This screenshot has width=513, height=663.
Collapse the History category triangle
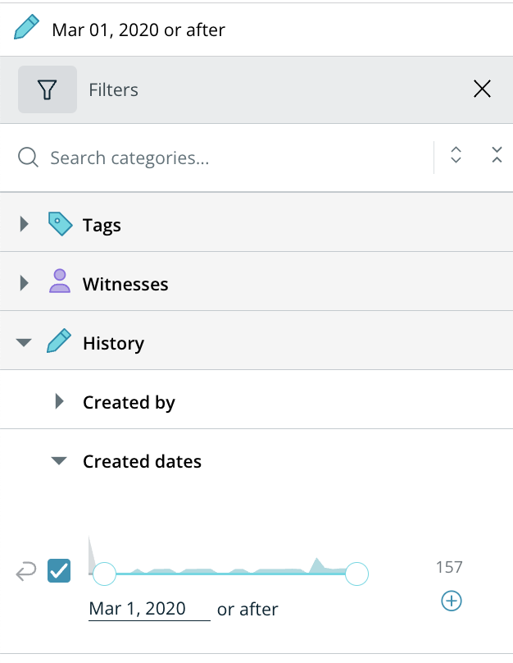(x=24, y=343)
